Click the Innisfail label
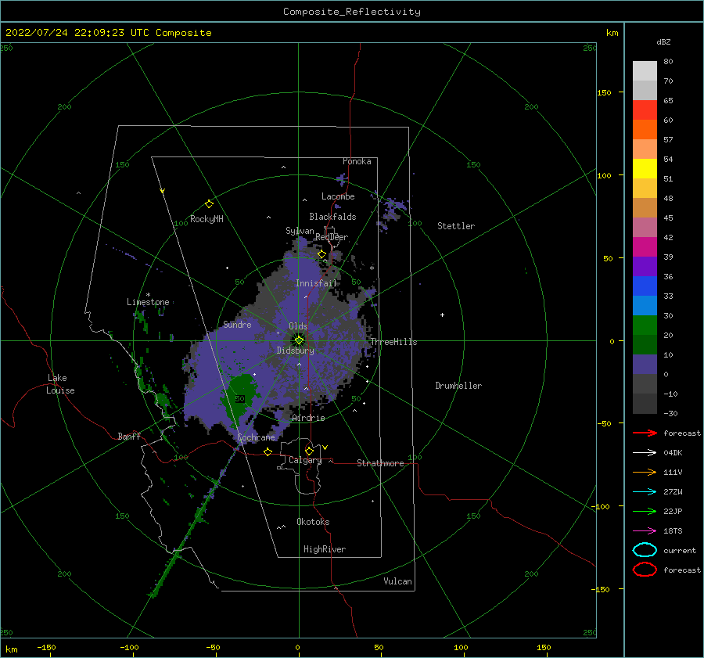704x658 pixels. click(x=316, y=283)
